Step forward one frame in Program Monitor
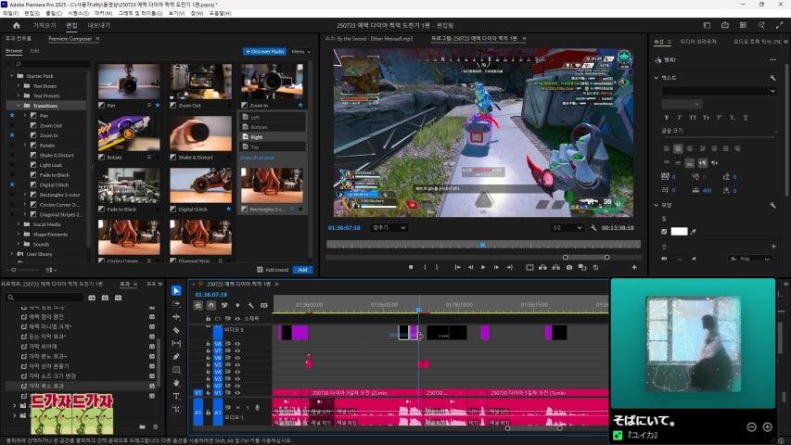 coord(496,267)
